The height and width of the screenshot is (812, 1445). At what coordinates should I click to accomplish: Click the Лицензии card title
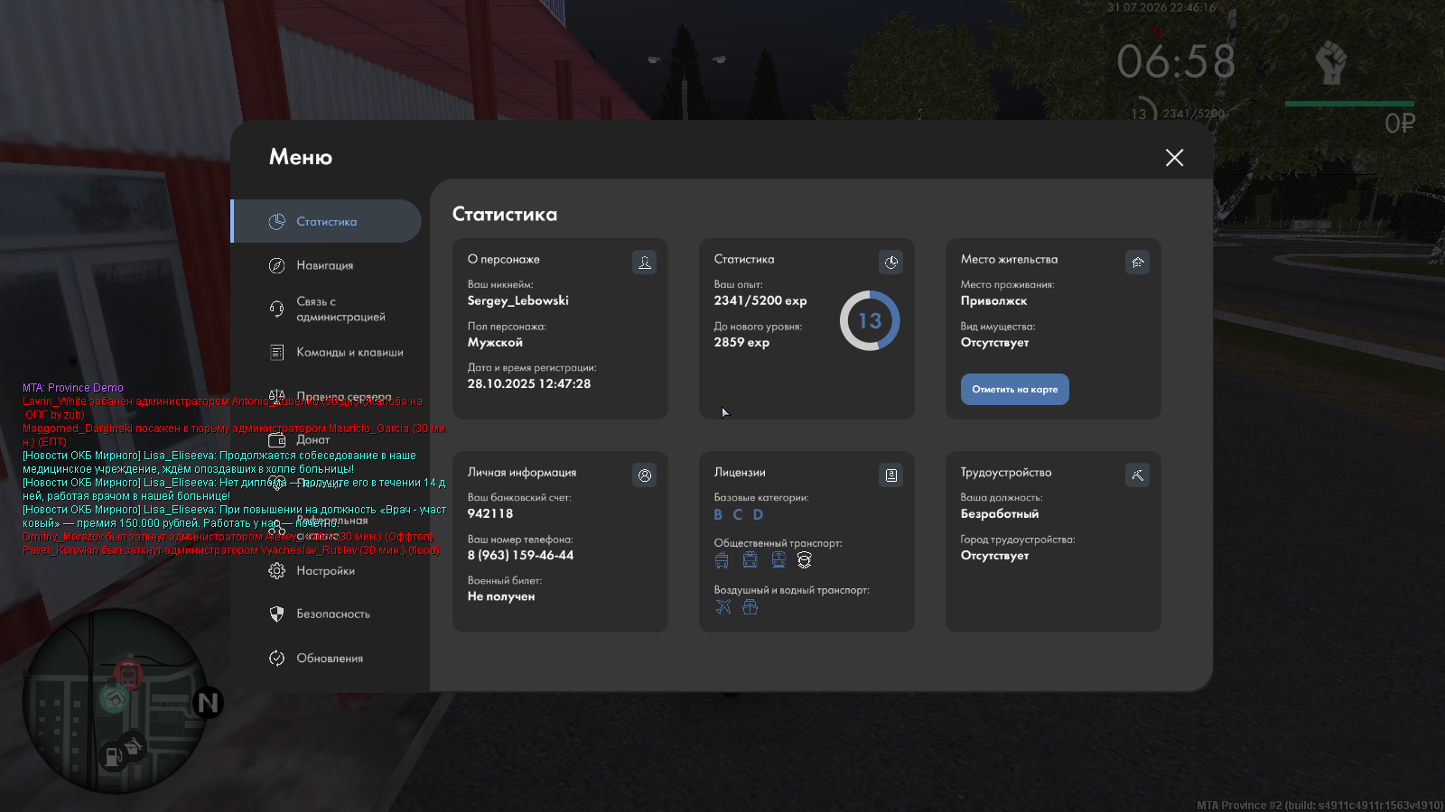pos(740,472)
